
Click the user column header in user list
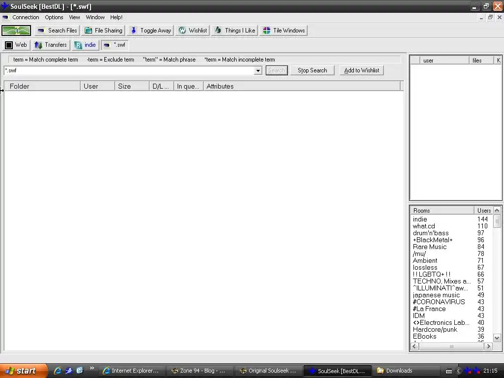[444, 61]
